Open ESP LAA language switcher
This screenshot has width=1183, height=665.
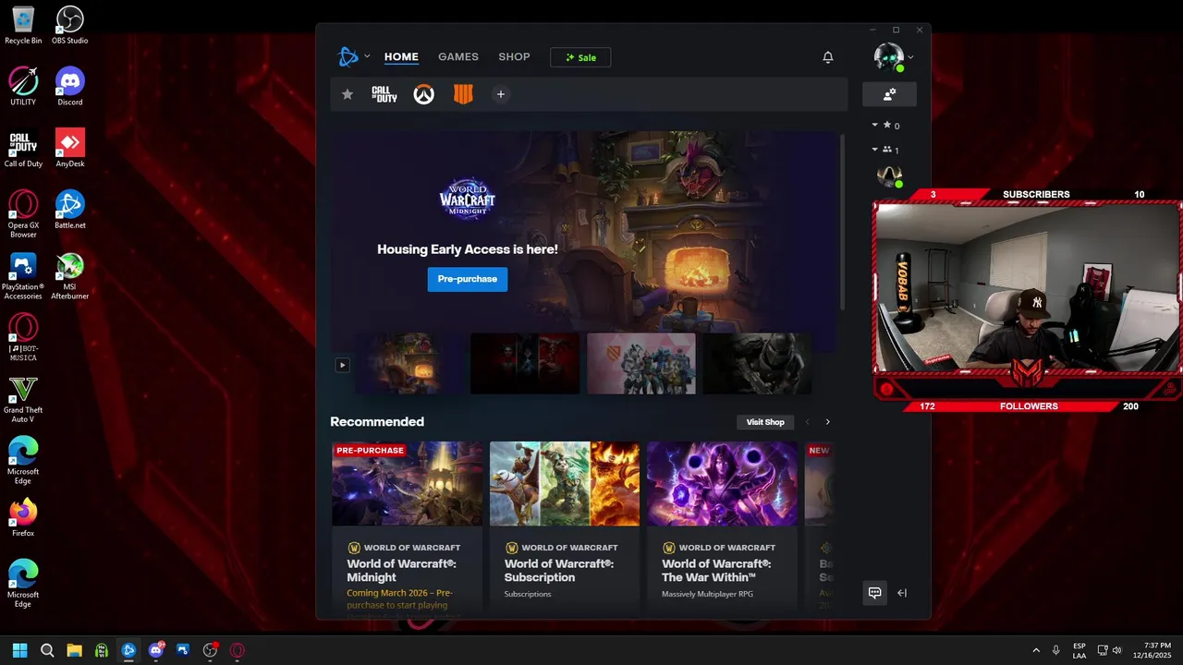[1079, 650]
